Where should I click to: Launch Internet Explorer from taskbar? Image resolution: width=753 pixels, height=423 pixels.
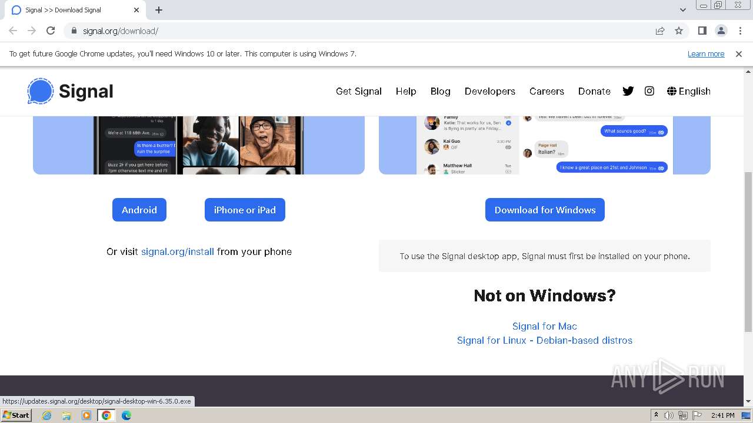pyautogui.click(x=46, y=415)
